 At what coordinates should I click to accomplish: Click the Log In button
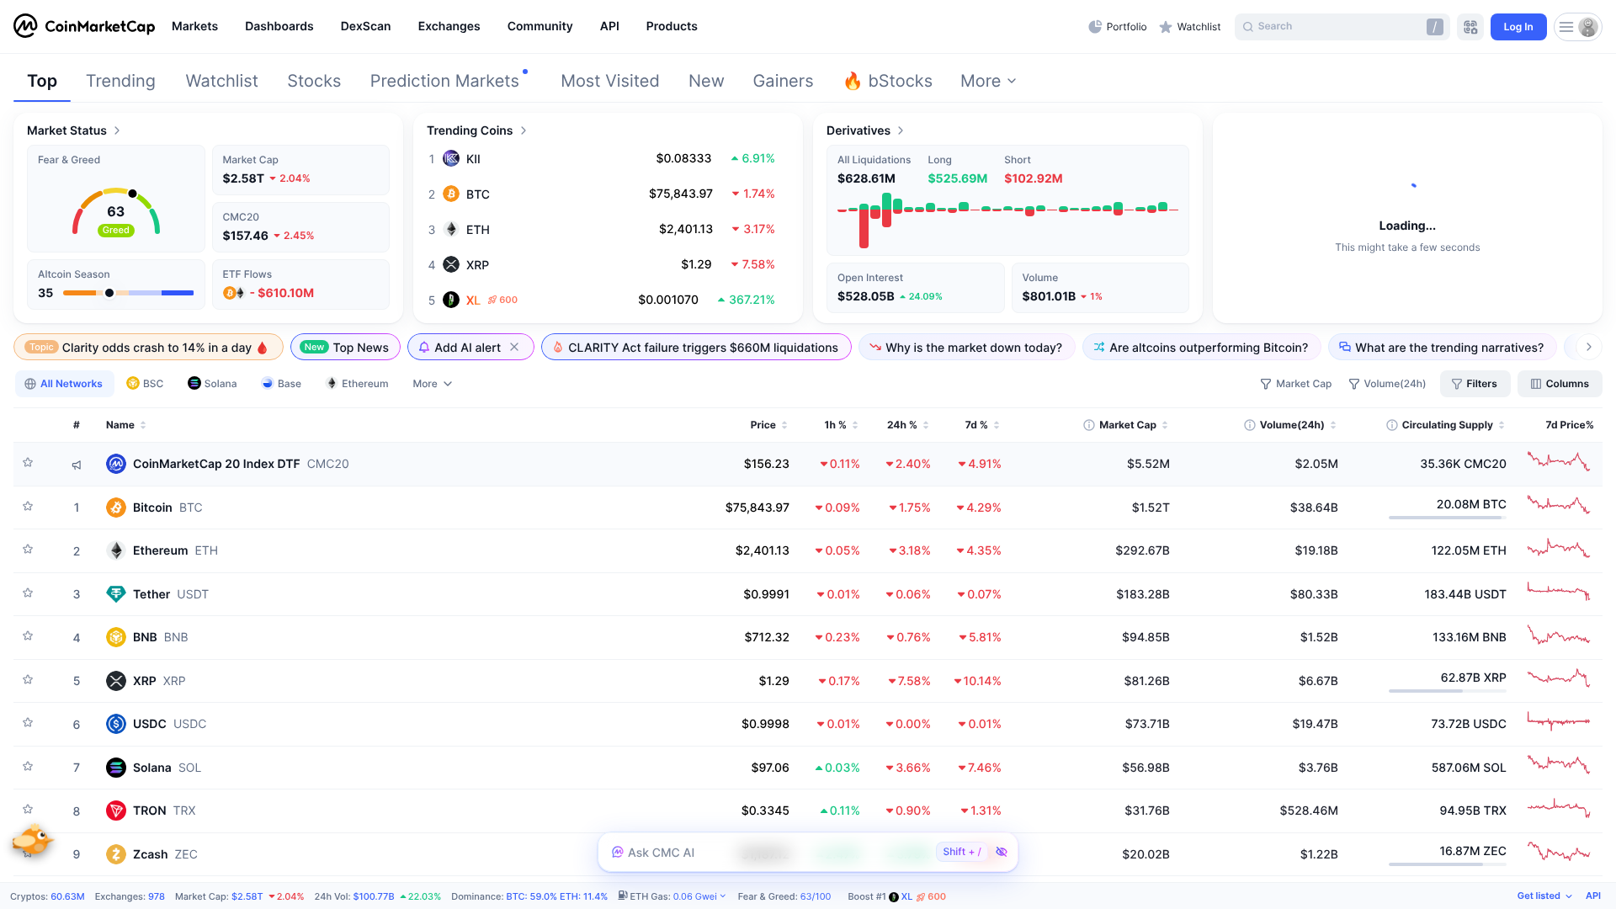[x=1518, y=27]
